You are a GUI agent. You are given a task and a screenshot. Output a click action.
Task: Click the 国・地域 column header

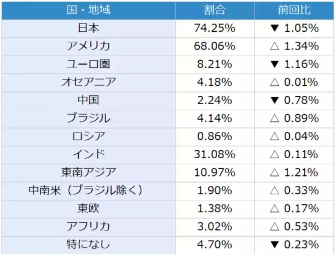pos(89,11)
